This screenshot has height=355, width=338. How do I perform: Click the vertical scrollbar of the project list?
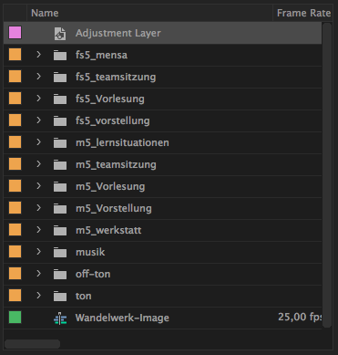(327, 175)
